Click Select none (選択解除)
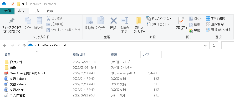The image size is (234, 98). (215, 24)
